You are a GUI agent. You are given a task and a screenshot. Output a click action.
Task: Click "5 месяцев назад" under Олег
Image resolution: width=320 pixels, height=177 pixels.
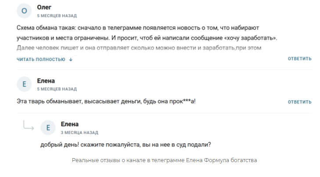pyautogui.click(x=57, y=15)
